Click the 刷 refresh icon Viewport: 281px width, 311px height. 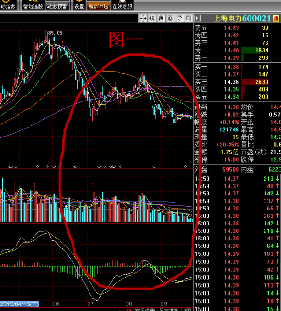click(188, 18)
